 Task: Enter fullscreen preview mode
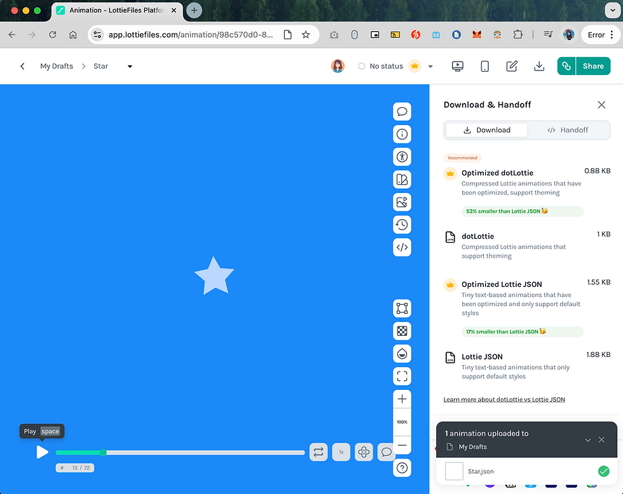(402, 376)
